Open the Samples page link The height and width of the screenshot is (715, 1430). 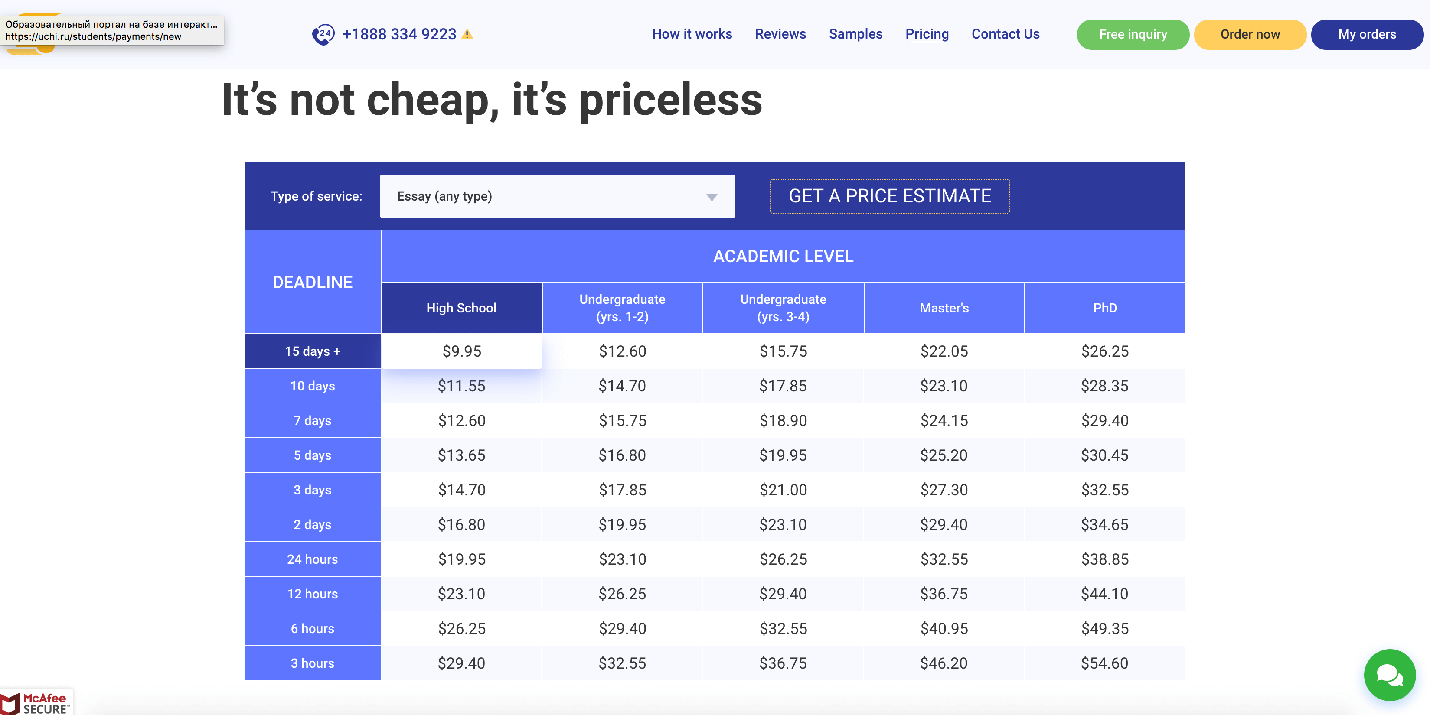point(855,34)
